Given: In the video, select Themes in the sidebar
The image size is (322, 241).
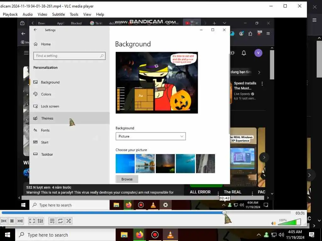Looking at the screenshot, I should click(69, 118).
